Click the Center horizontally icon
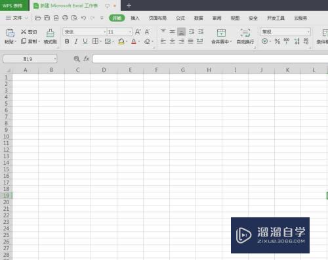Screen dimensions: 328x260 (x=173, y=41)
